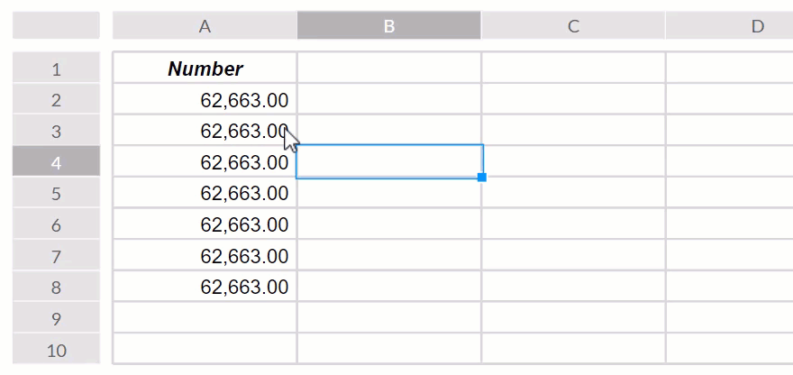The image size is (793, 375).
Task: Select empty cell A9 below the numbers
Action: (x=205, y=319)
